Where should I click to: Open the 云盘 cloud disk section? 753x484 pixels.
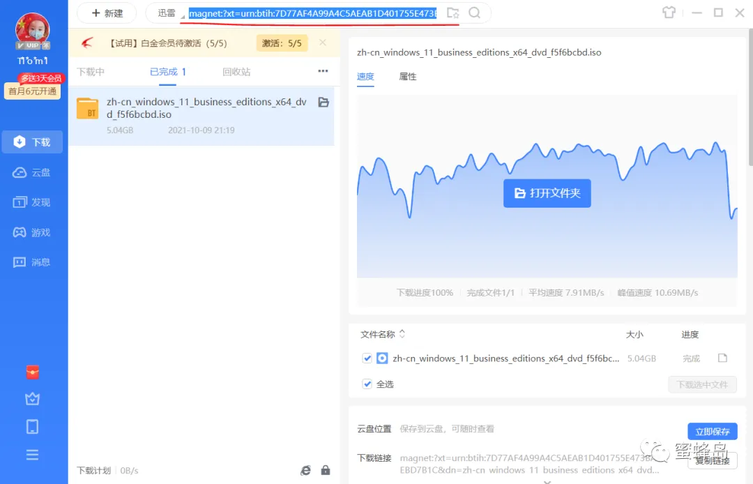coord(32,172)
